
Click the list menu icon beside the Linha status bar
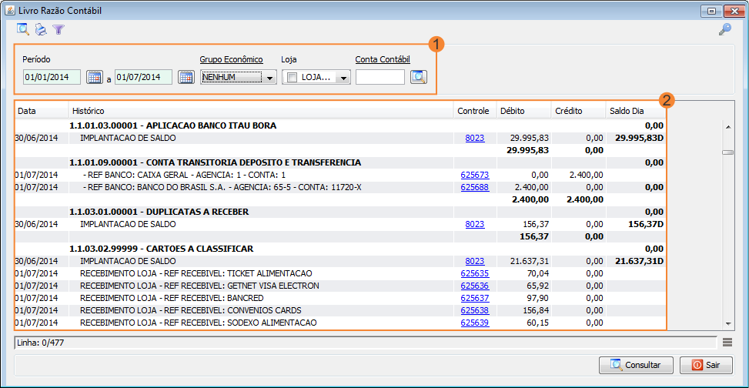[x=727, y=342]
